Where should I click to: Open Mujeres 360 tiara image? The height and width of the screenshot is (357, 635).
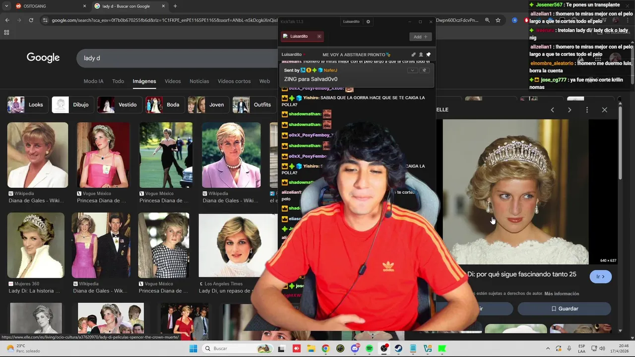[x=36, y=245]
